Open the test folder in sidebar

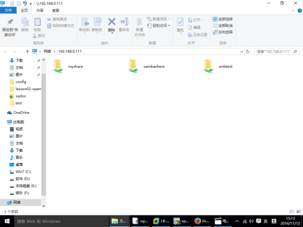(x=16, y=103)
